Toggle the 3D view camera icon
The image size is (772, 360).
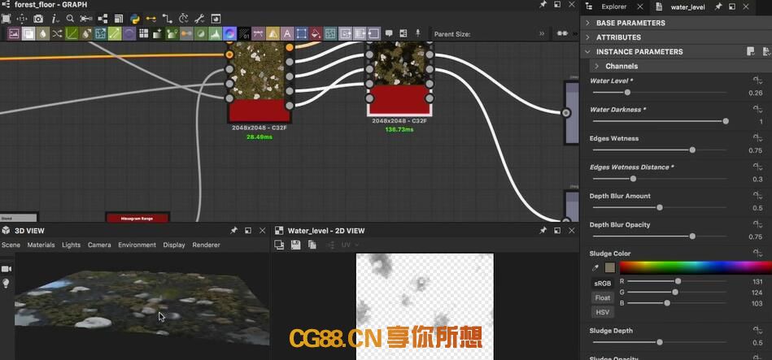coord(7,269)
